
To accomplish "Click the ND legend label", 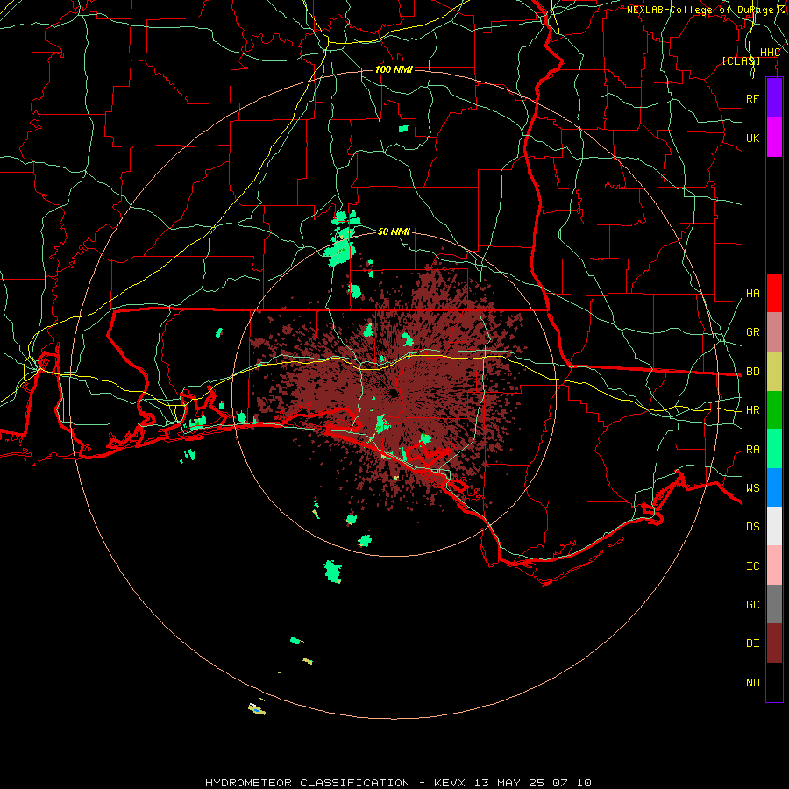I will point(752,683).
